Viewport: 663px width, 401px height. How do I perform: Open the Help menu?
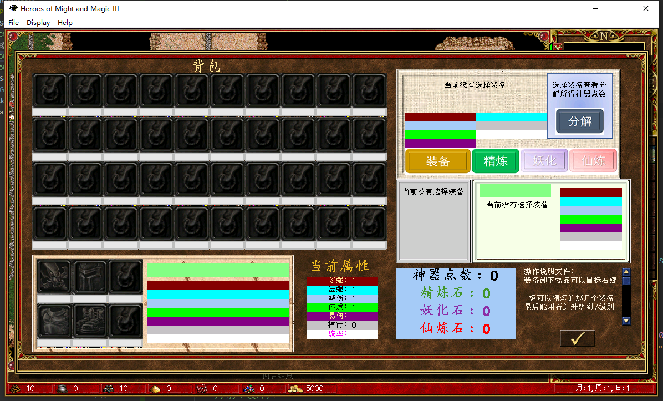(x=65, y=22)
